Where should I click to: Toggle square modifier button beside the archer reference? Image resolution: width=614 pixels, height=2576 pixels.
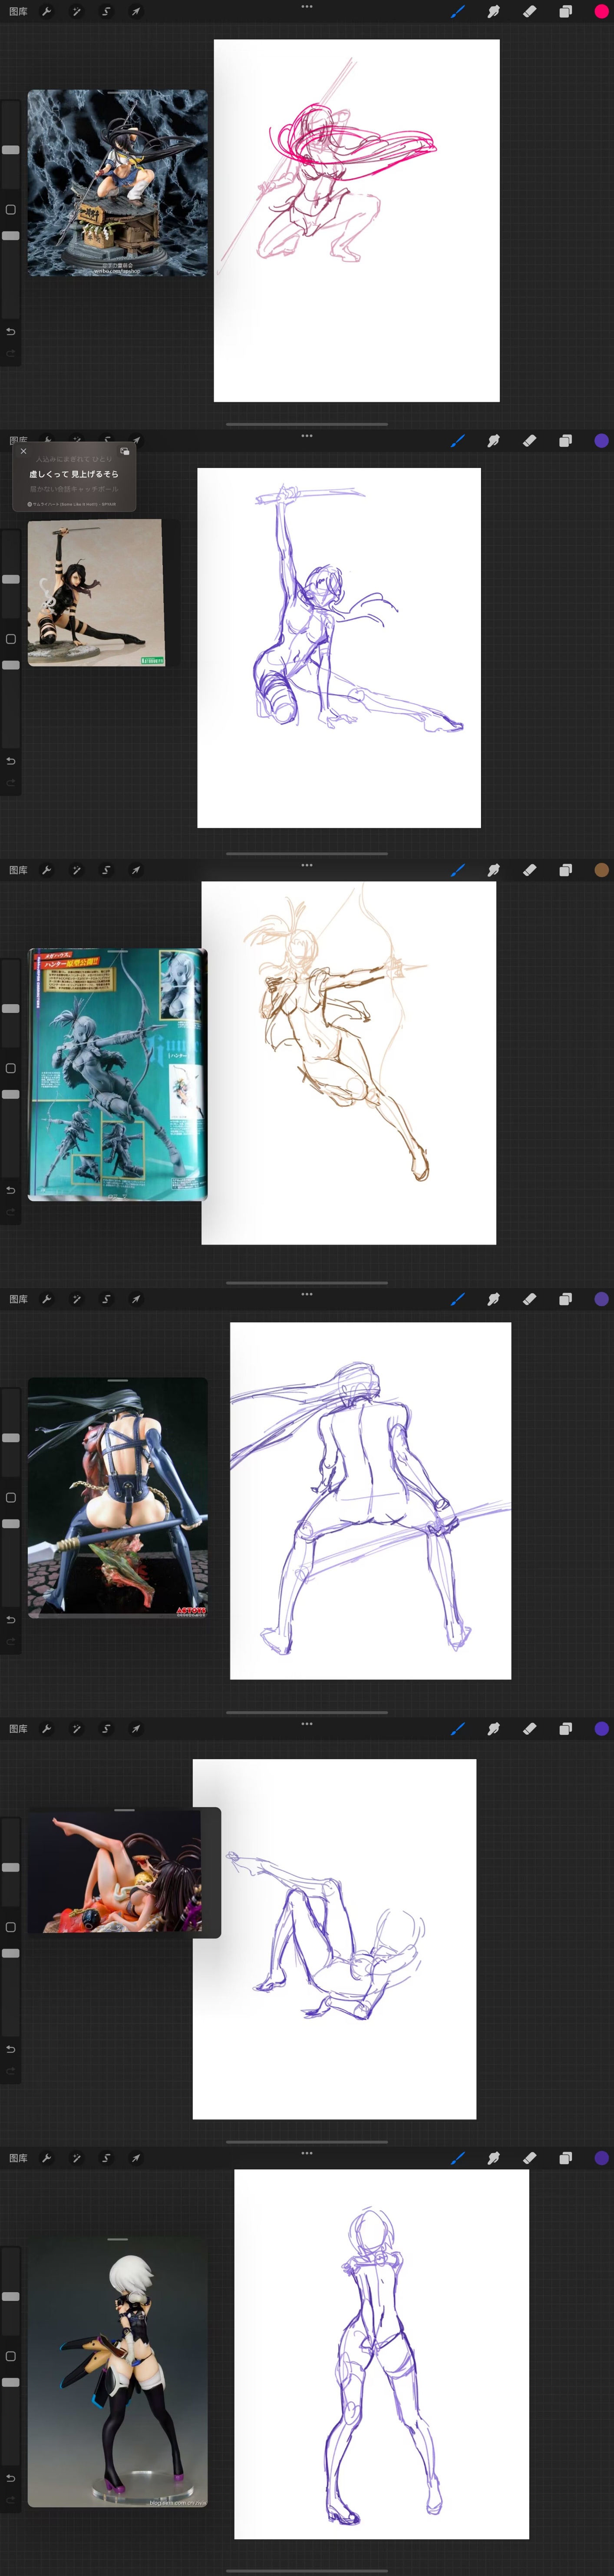point(11,1068)
